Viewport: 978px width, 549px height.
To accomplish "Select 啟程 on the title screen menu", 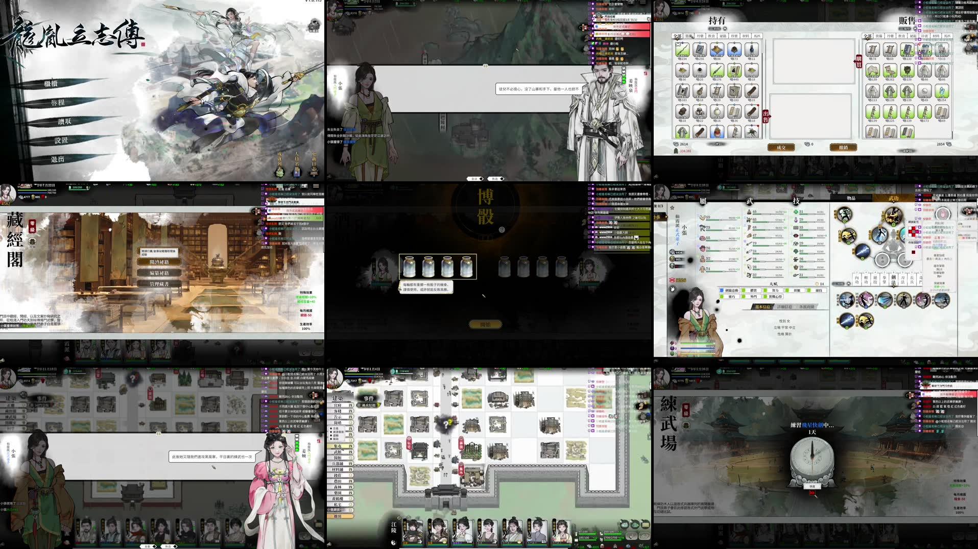I will (x=58, y=103).
